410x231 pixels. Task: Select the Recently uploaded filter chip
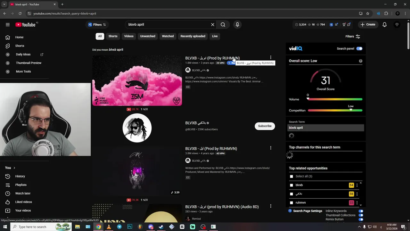pyautogui.click(x=193, y=36)
